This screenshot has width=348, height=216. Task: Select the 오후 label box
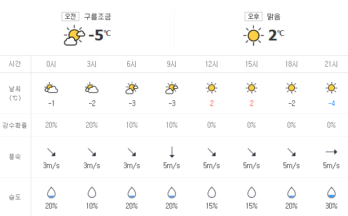[x=253, y=17]
